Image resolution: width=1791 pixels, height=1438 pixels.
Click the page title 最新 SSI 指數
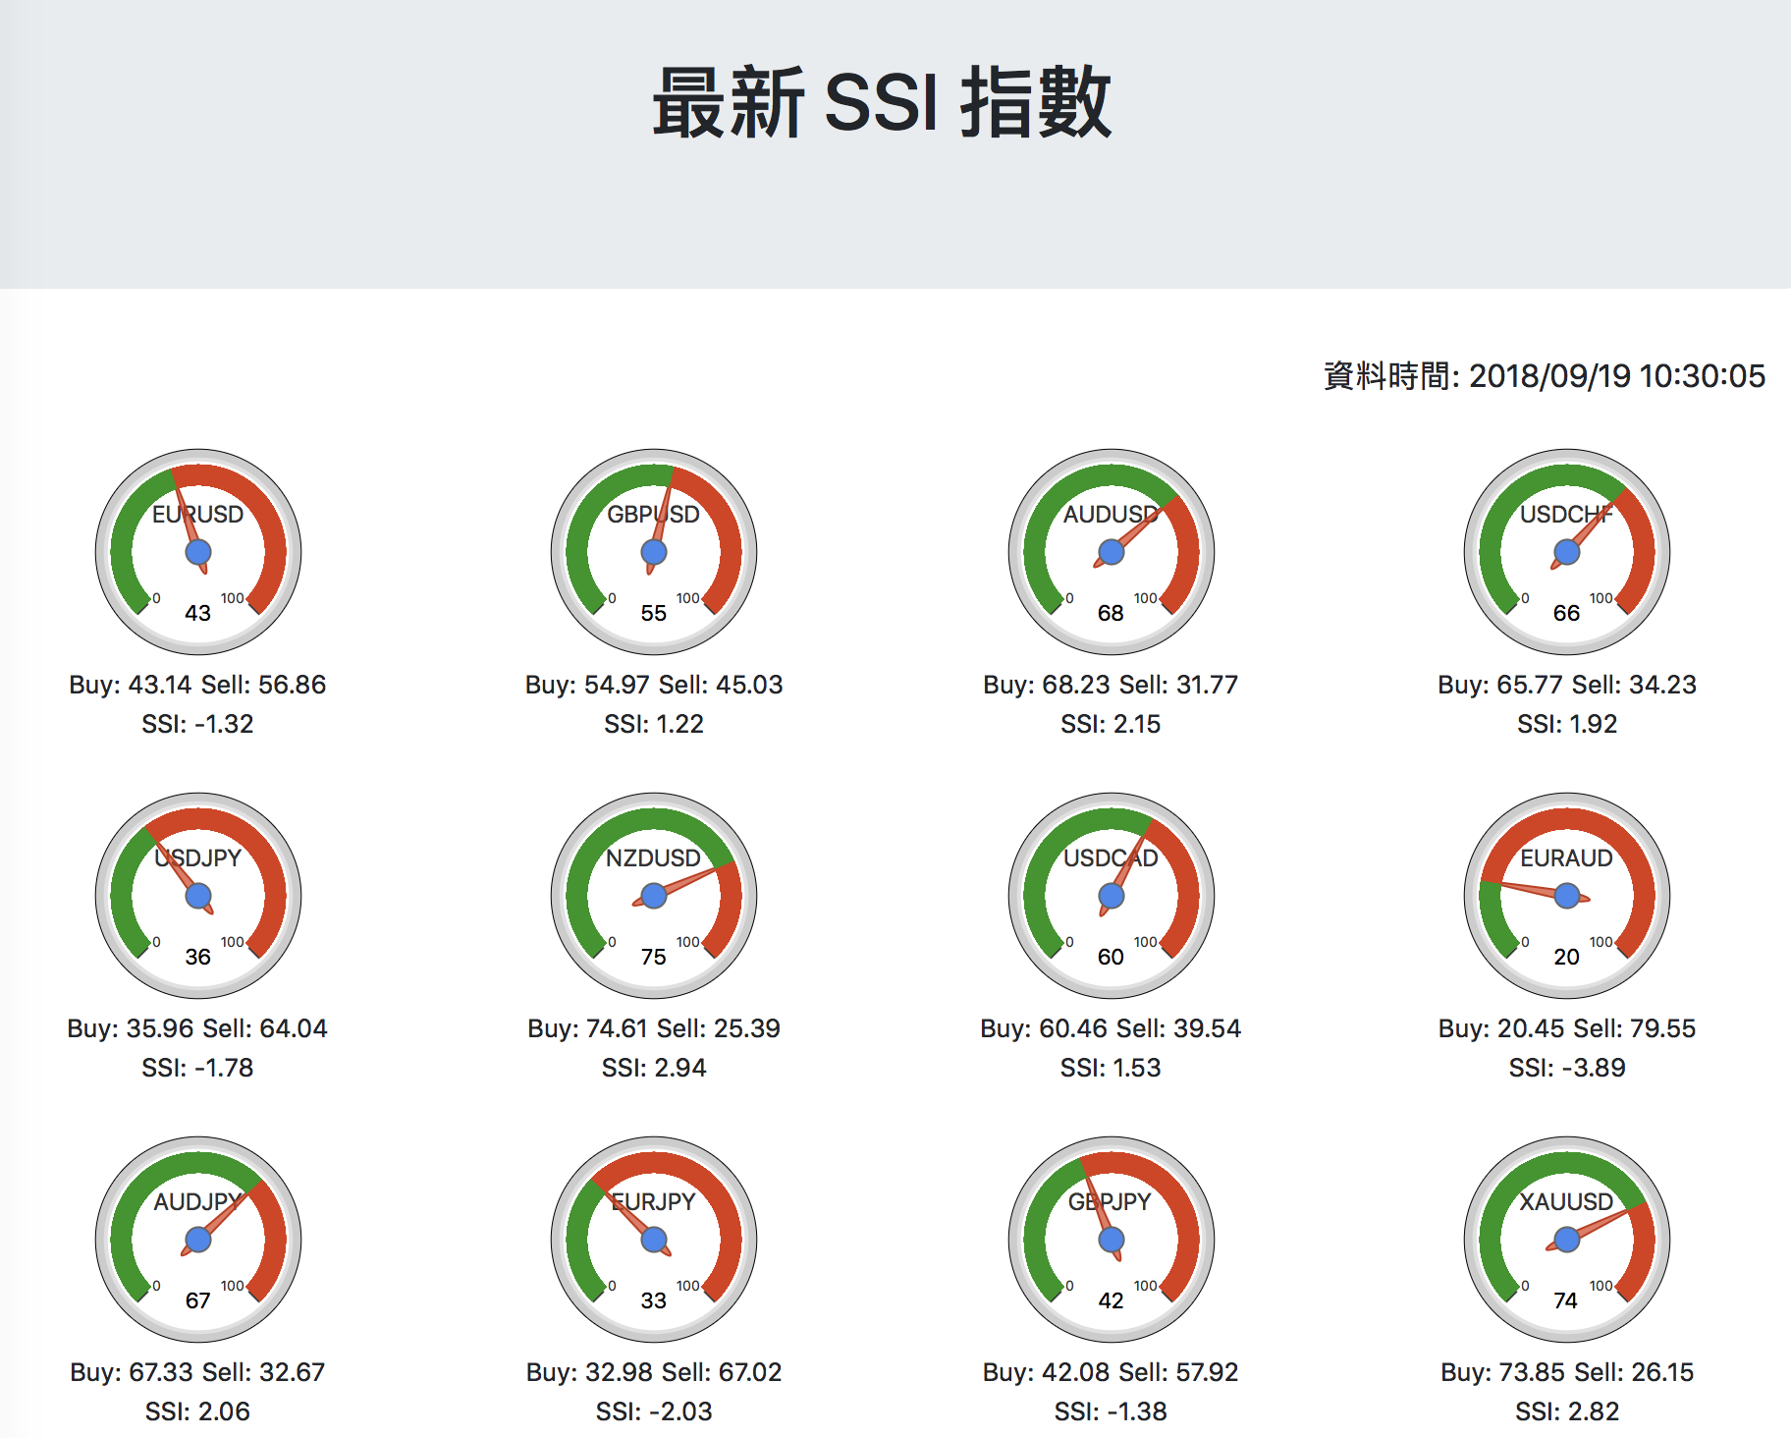(882, 103)
